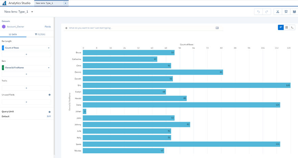Click the presentation easel icon in toolbar
Viewport: 298px width, 158px height.
tap(286, 12)
